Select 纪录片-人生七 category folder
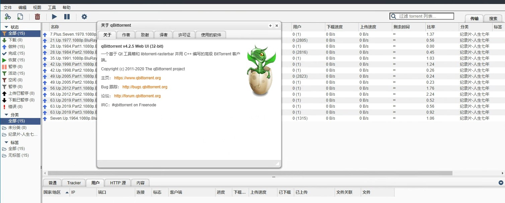505x203 pixels. 20,134
